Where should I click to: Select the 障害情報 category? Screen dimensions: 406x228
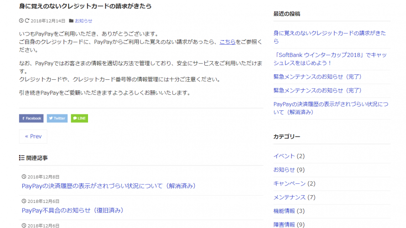[x=284, y=225]
